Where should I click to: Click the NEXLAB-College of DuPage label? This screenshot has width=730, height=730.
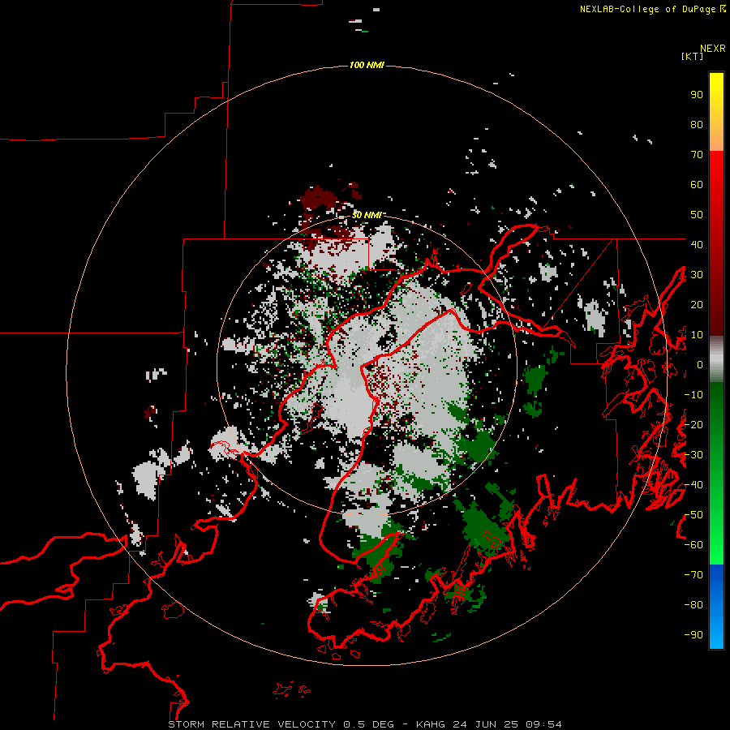click(x=647, y=9)
